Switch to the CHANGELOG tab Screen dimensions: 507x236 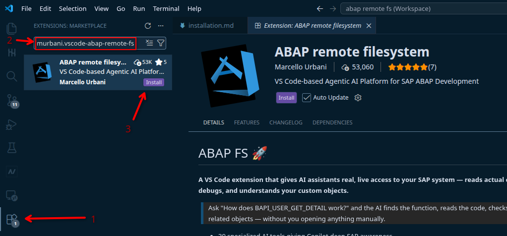click(286, 122)
